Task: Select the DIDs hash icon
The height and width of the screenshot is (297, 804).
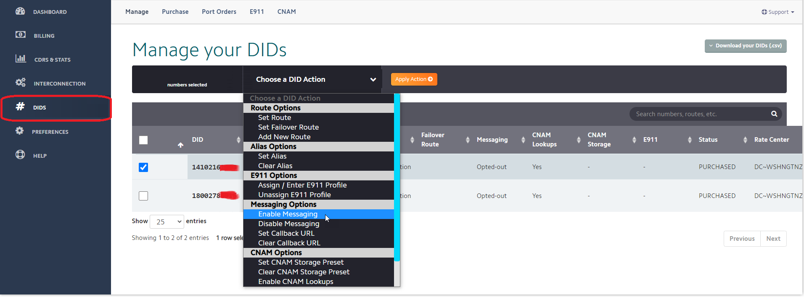Action: coord(20,107)
